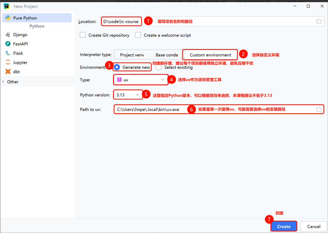Select the Generate new radio button
The width and height of the screenshot is (328, 233).
(x=117, y=67)
